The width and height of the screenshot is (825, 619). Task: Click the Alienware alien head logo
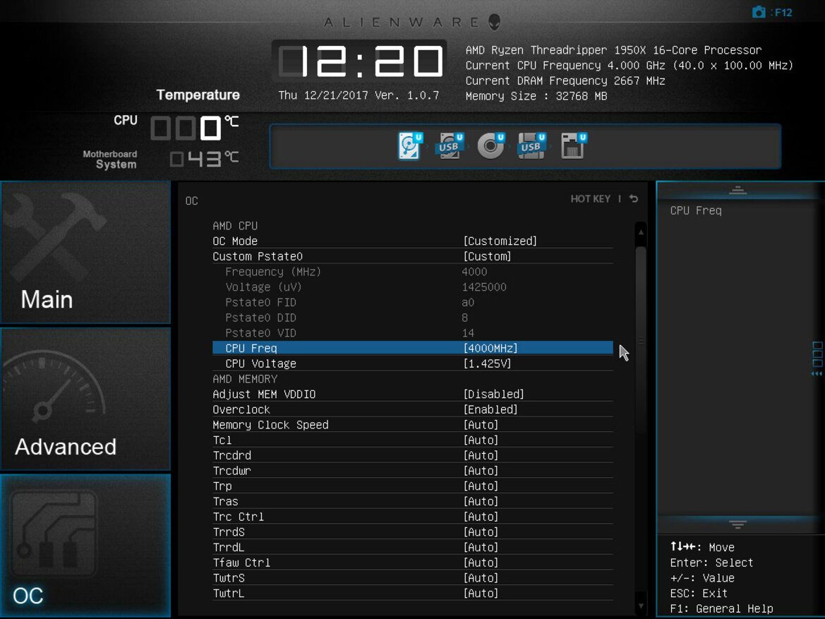[494, 22]
